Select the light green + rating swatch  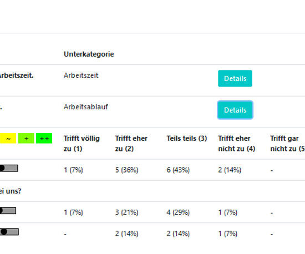pos(26,138)
